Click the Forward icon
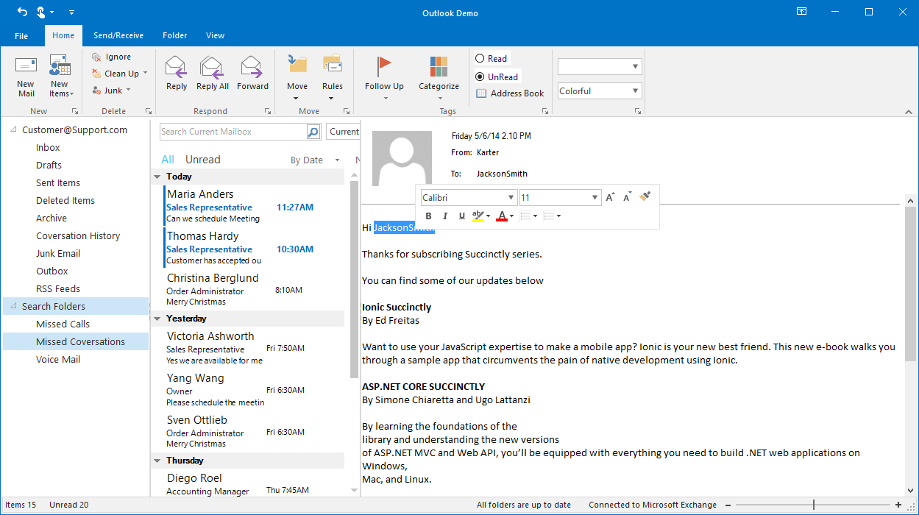 click(252, 71)
